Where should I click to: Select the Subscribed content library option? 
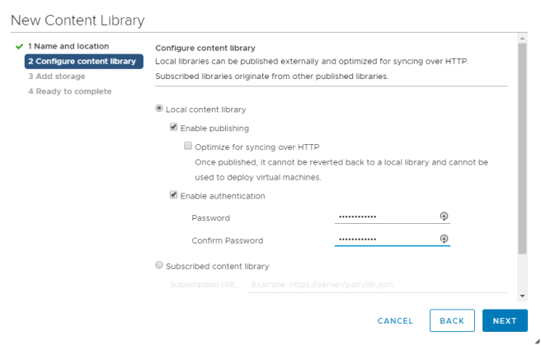159,265
